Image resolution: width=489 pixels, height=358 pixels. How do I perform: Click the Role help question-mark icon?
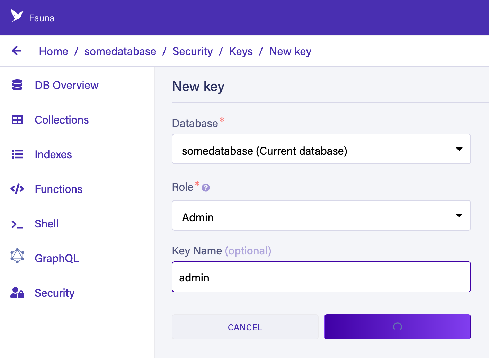[x=206, y=188]
